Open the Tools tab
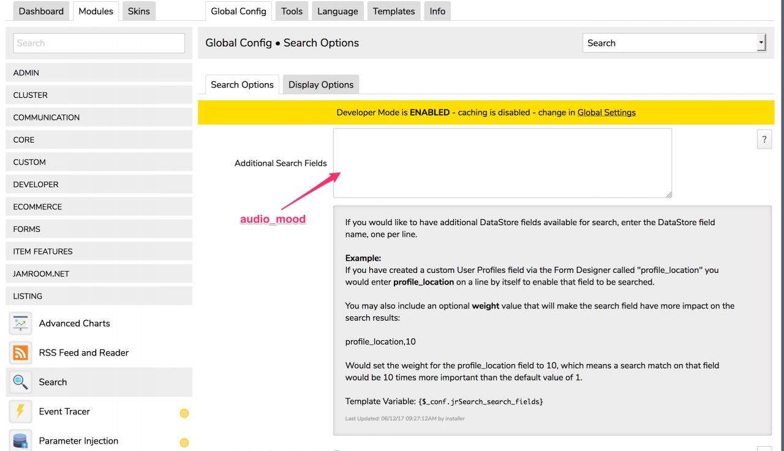This screenshot has height=451, width=784. pos(292,11)
